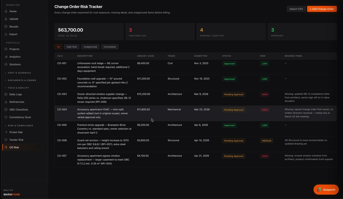The width and height of the screenshot is (343, 199).
Task: Click the LOW risk badge for CO-005
Action: click(264, 125)
